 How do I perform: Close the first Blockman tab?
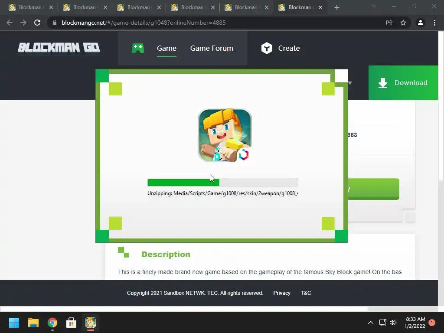51,8
